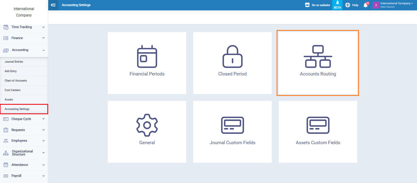Screen dimensions: 417x183
Task: Click the BETA badge icon
Action: coord(337,5)
